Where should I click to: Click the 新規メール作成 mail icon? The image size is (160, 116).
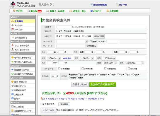point(47,11)
